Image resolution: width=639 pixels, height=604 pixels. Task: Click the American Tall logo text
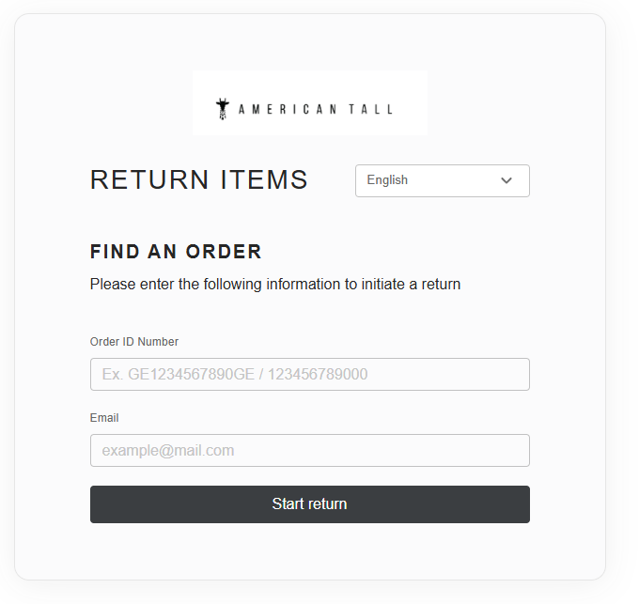click(316, 109)
